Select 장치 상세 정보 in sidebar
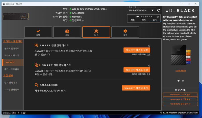This screenshot has width=202, height=118. coord(11,83)
